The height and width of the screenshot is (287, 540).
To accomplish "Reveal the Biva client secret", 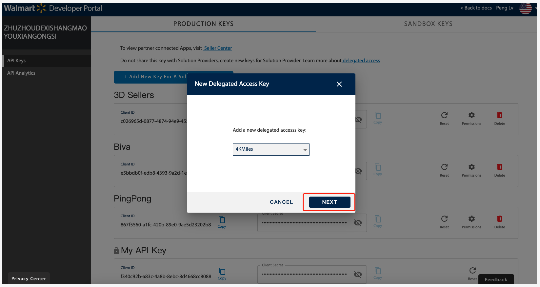I will (x=359, y=171).
